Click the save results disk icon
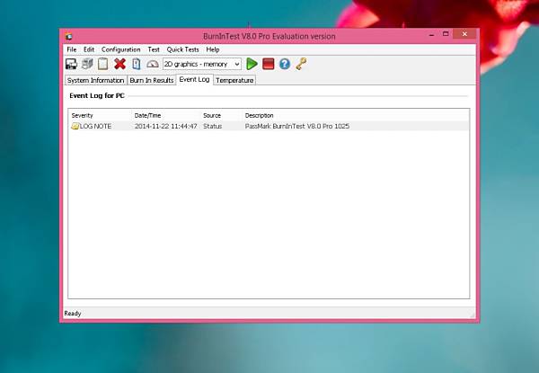Screen dimensions: 539x373 point(71,64)
